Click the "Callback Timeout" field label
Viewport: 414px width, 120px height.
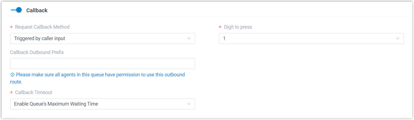[x=33, y=92]
